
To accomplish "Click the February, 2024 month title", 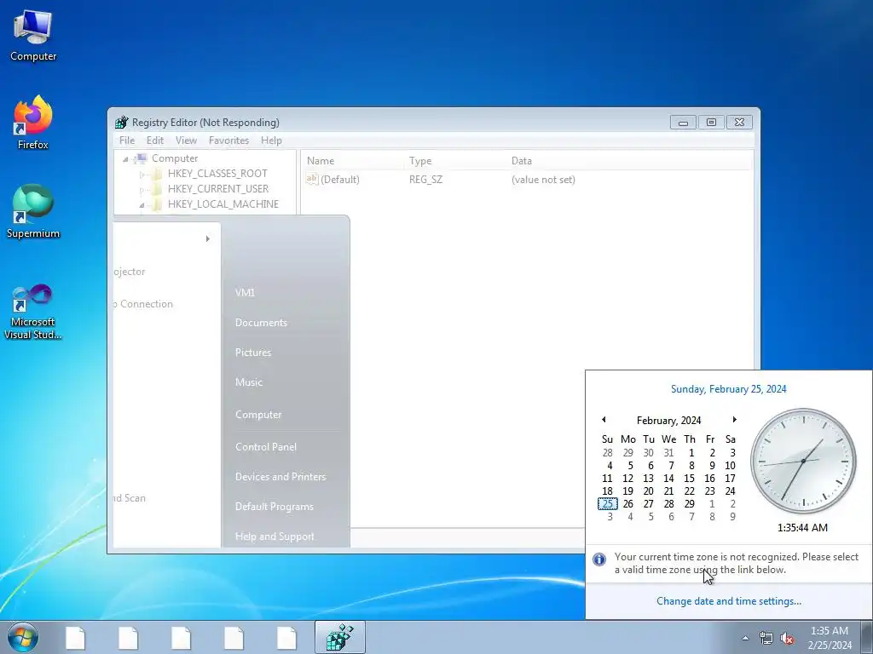I will click(668, 421).
